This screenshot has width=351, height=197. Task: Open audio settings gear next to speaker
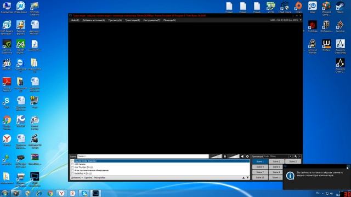[x=247, y=157]
